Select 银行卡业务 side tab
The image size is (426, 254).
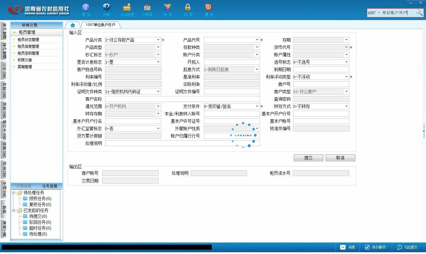point(4,130)
